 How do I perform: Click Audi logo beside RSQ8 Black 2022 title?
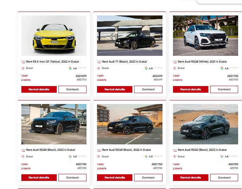coord(99,150)
